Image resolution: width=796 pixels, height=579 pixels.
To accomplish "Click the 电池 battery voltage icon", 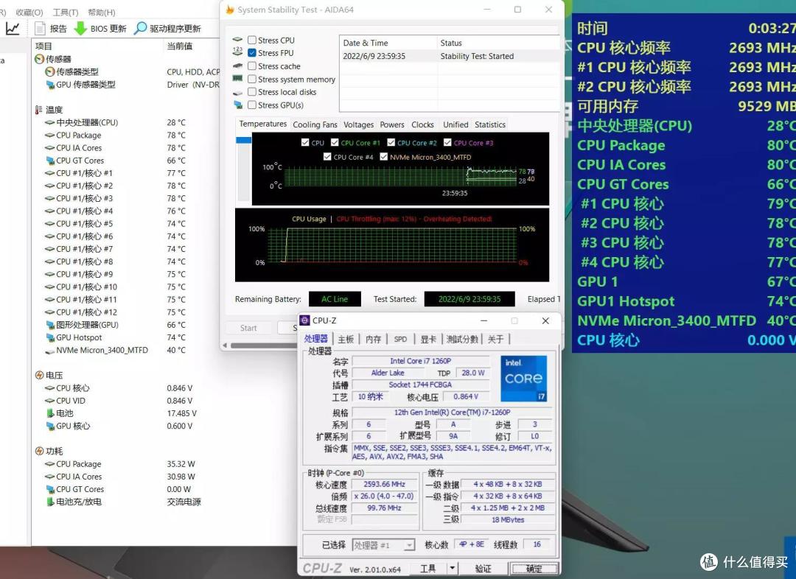I will click(x=50, y=413).
